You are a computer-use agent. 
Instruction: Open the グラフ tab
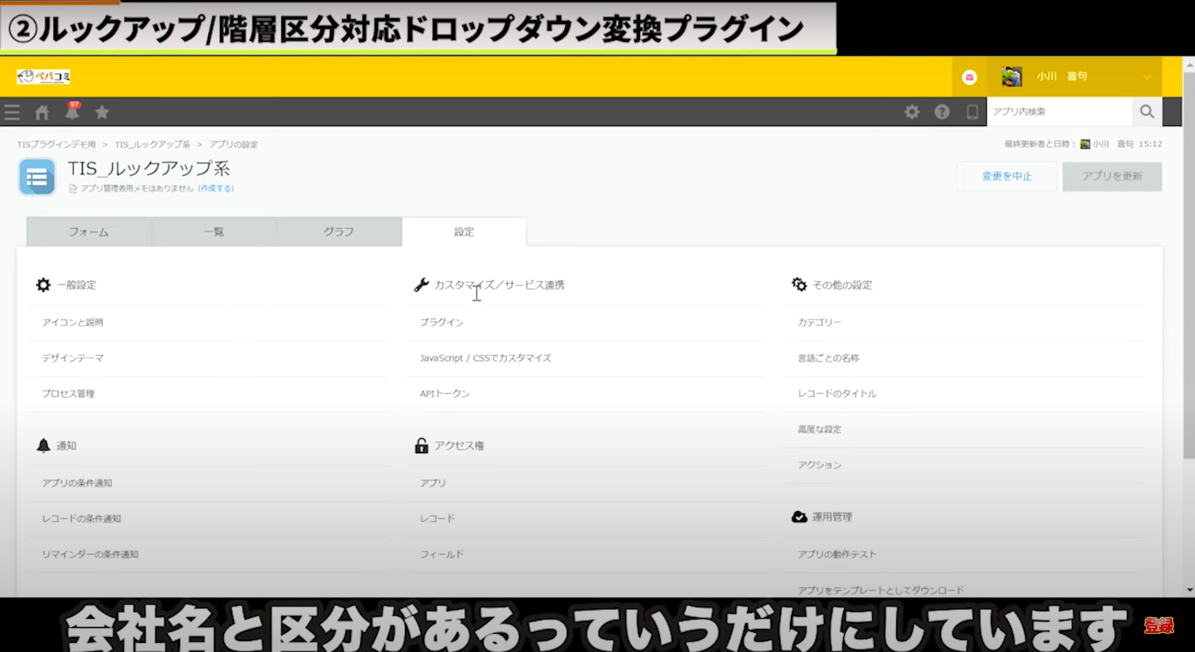[x=339, y=232]
